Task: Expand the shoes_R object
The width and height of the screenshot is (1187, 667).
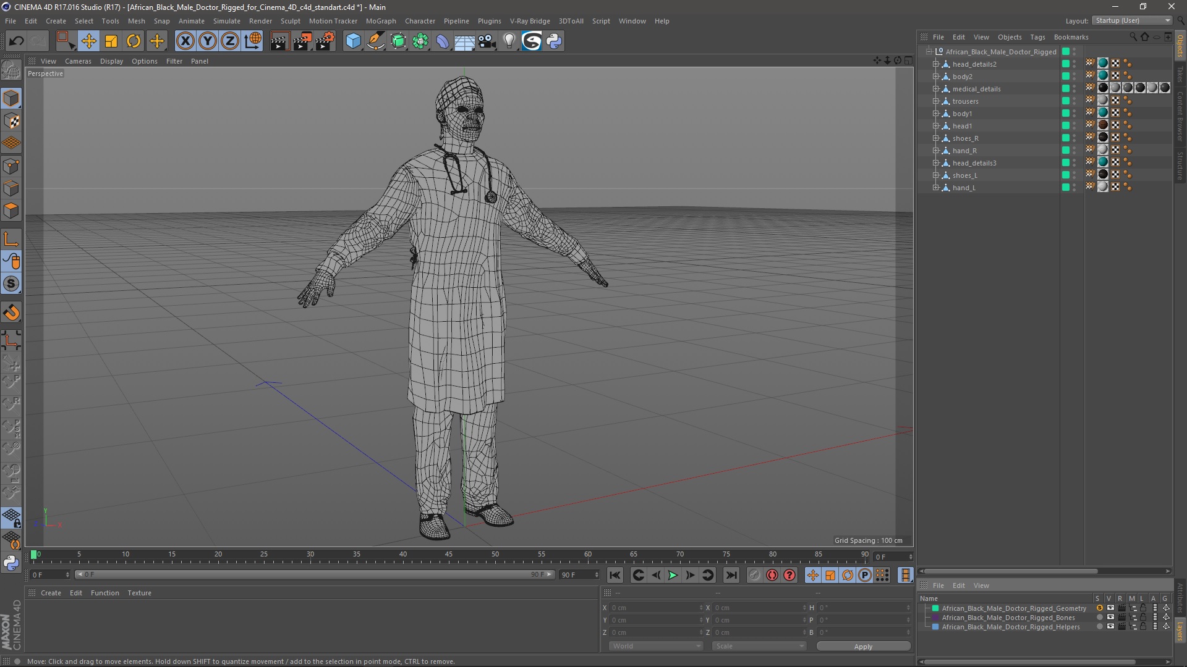Action: (x=936, y=138)
